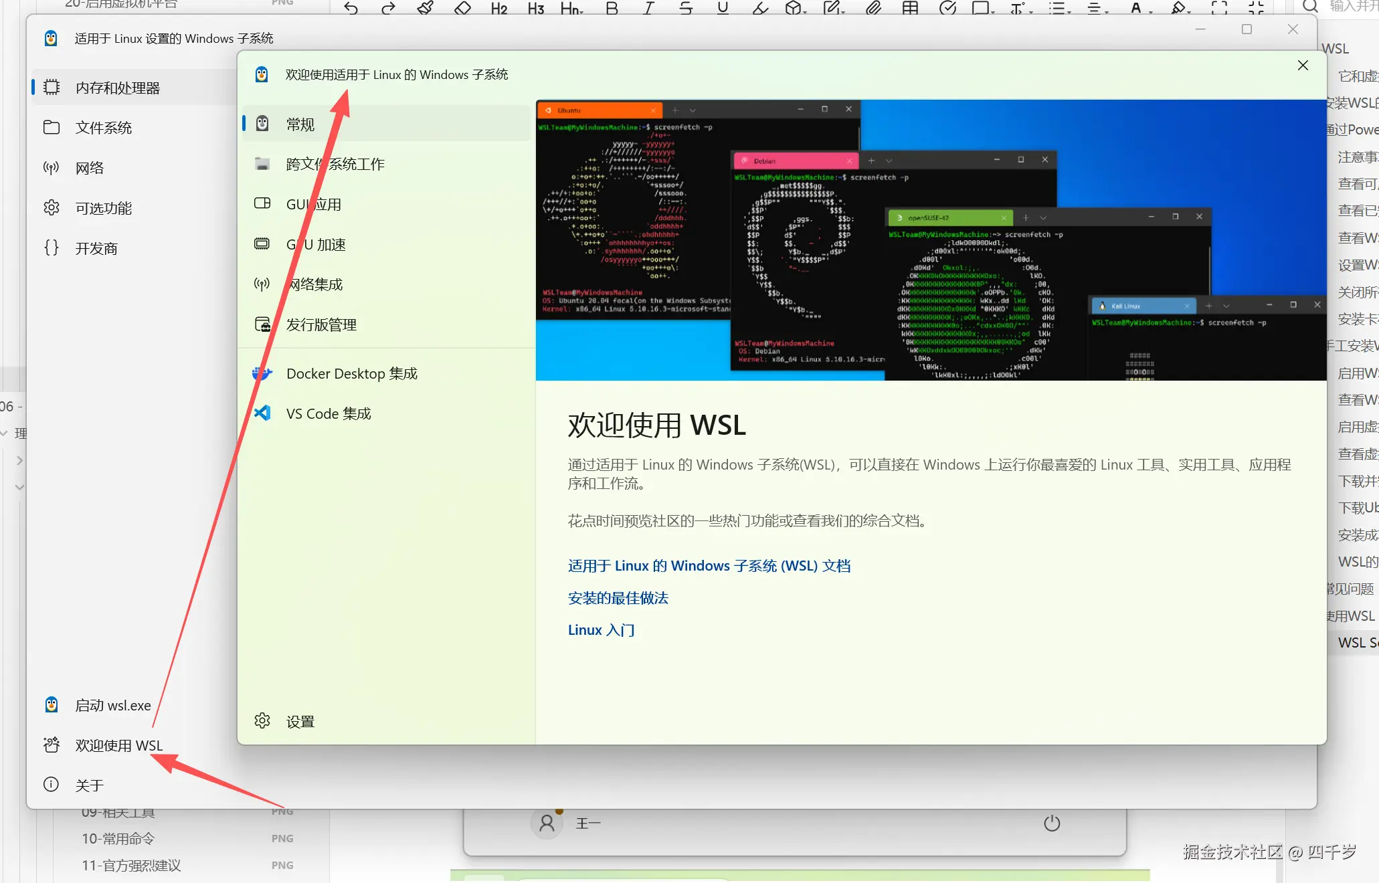This screenshot has width=1379, height=883.
Task: Close the welcome WSL dialog
Action: pos(1302,66)
